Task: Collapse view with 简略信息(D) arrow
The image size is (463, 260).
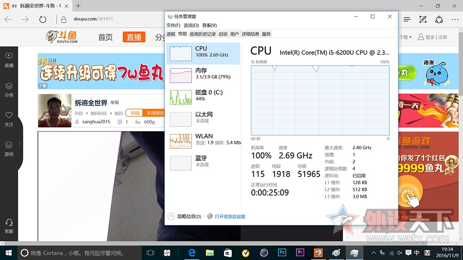Action: (171, 217)
